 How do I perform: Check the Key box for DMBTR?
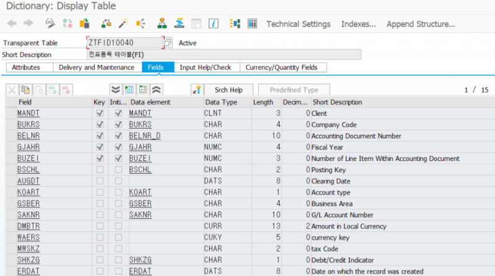pyautogui.click(x=100, y=226)
